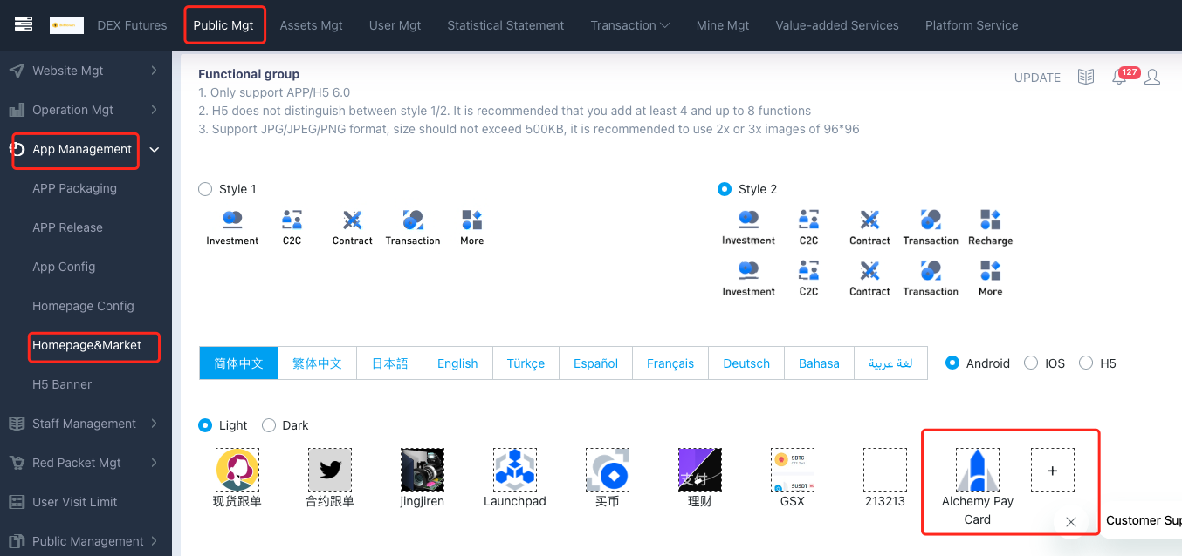Expand Public Management chevron

pos(155,541)
